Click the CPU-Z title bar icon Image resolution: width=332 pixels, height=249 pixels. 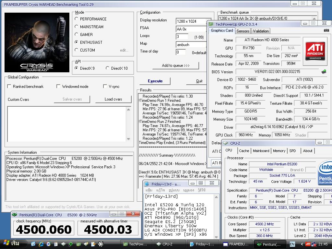pyautogui.click(x=225, y=143)
